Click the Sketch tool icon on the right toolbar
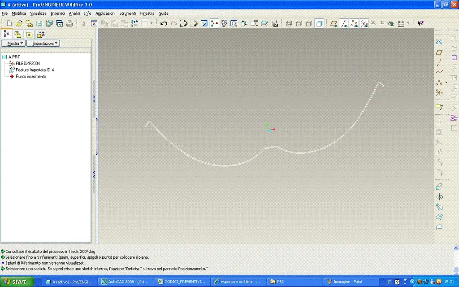This screenshot has height=287, width=459. click(439, 42)
